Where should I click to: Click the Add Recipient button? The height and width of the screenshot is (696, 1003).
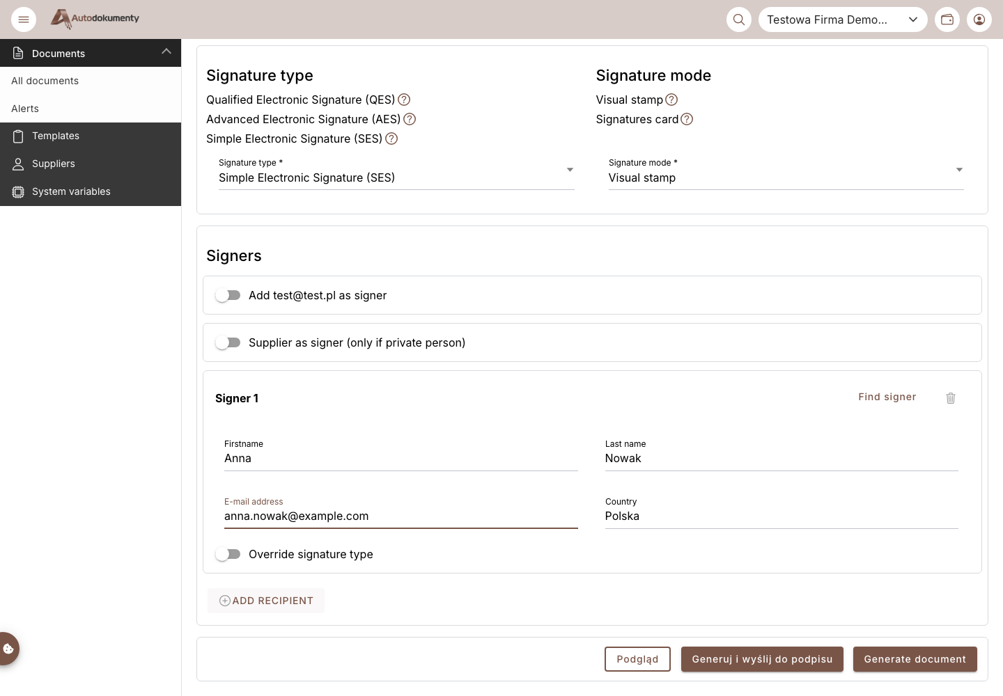(266, 601)
